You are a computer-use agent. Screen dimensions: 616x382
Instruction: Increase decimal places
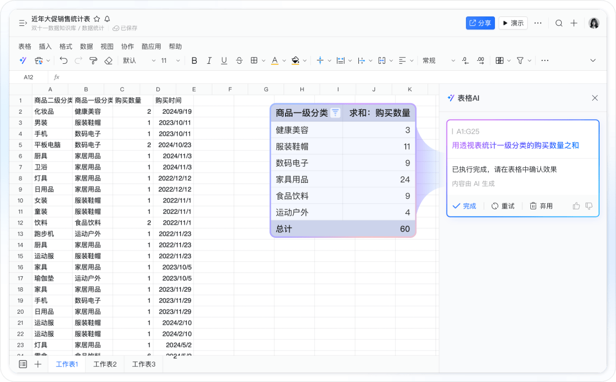tap(480, 60)
